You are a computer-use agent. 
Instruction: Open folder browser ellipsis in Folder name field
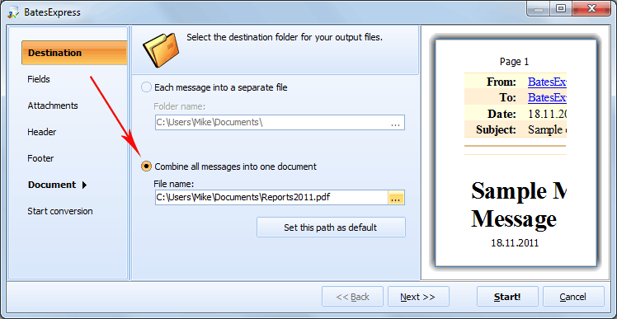coord(395,123)
